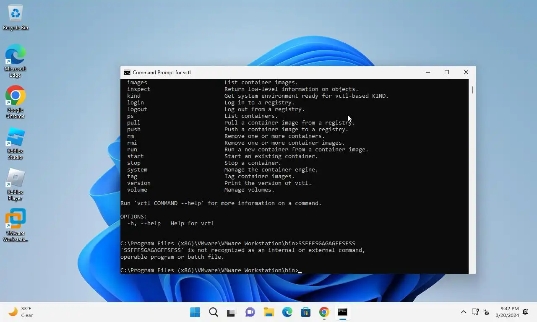
Task: Click the 'volume' command text
Action: (x=137, y=190)
